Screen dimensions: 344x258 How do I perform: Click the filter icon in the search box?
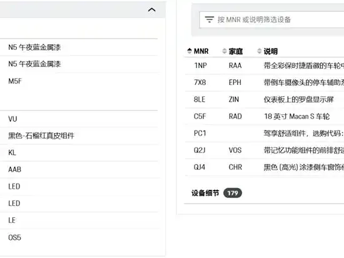click(210, 19)
